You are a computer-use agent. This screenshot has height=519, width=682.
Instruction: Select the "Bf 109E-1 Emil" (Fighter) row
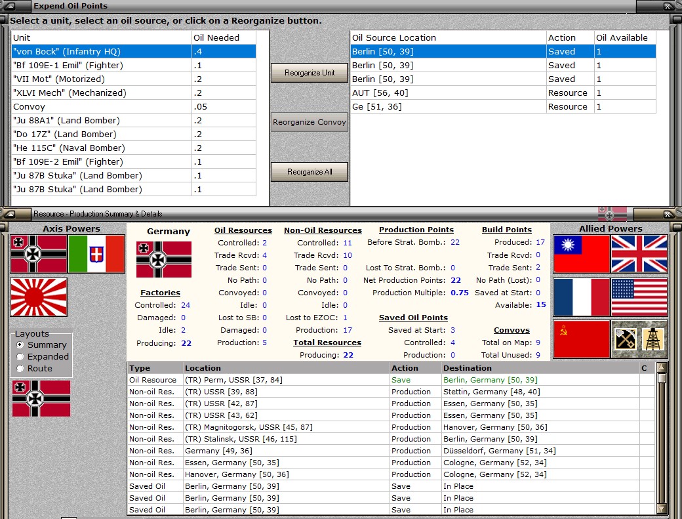tap(134, 65)
